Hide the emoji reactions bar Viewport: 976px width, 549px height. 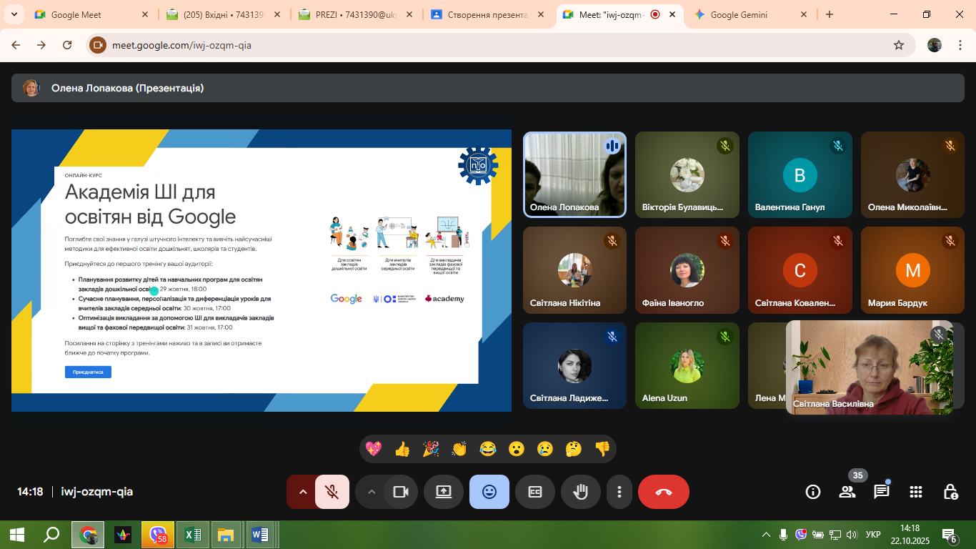point(489,492)
